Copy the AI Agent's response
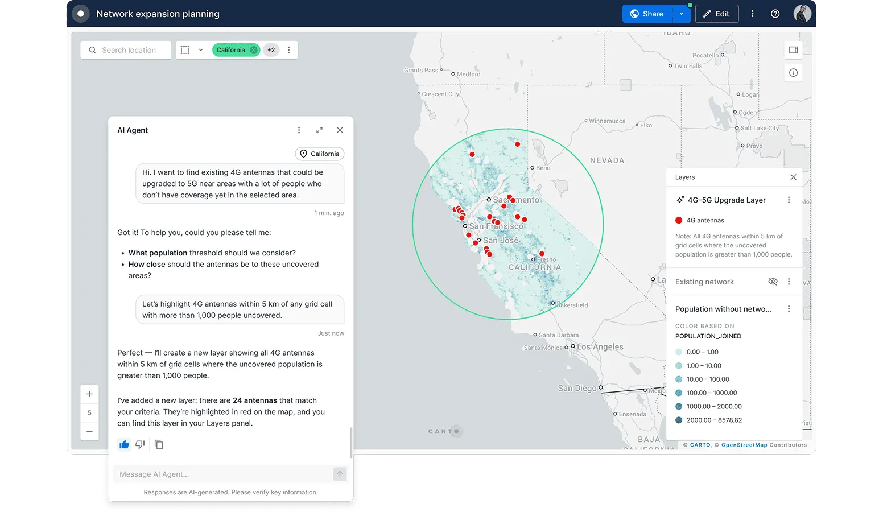The width and height of the screenshot is (883, 512). pyautogui.click(x=159, y=444)
